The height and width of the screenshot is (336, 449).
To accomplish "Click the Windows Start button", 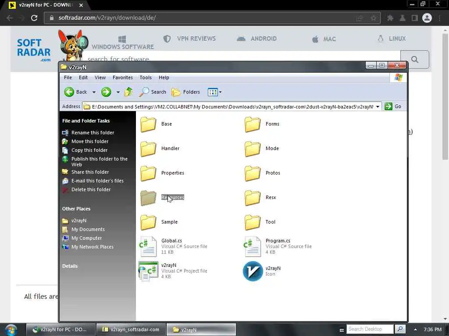I will (x=11, y=330).
